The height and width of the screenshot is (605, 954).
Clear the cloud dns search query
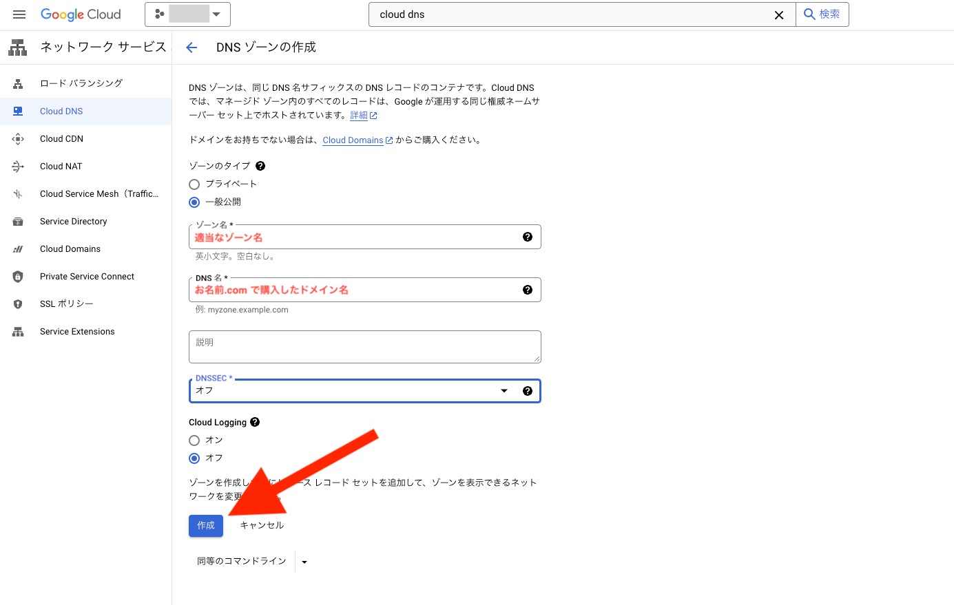(x=779, y=14)
